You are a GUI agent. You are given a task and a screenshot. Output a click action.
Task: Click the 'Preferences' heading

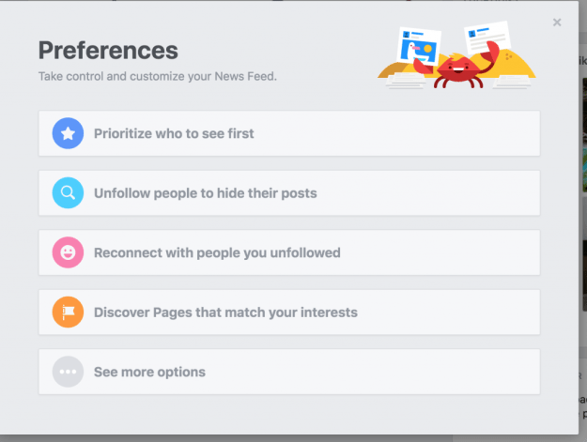pyautogui.click(x=108, y=50)
